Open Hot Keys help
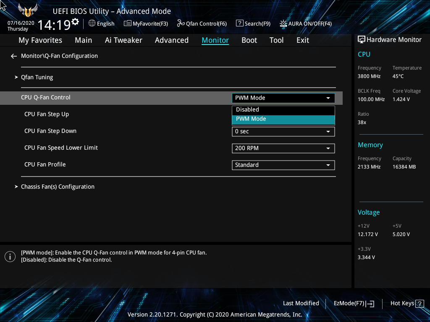 (407, 304)
